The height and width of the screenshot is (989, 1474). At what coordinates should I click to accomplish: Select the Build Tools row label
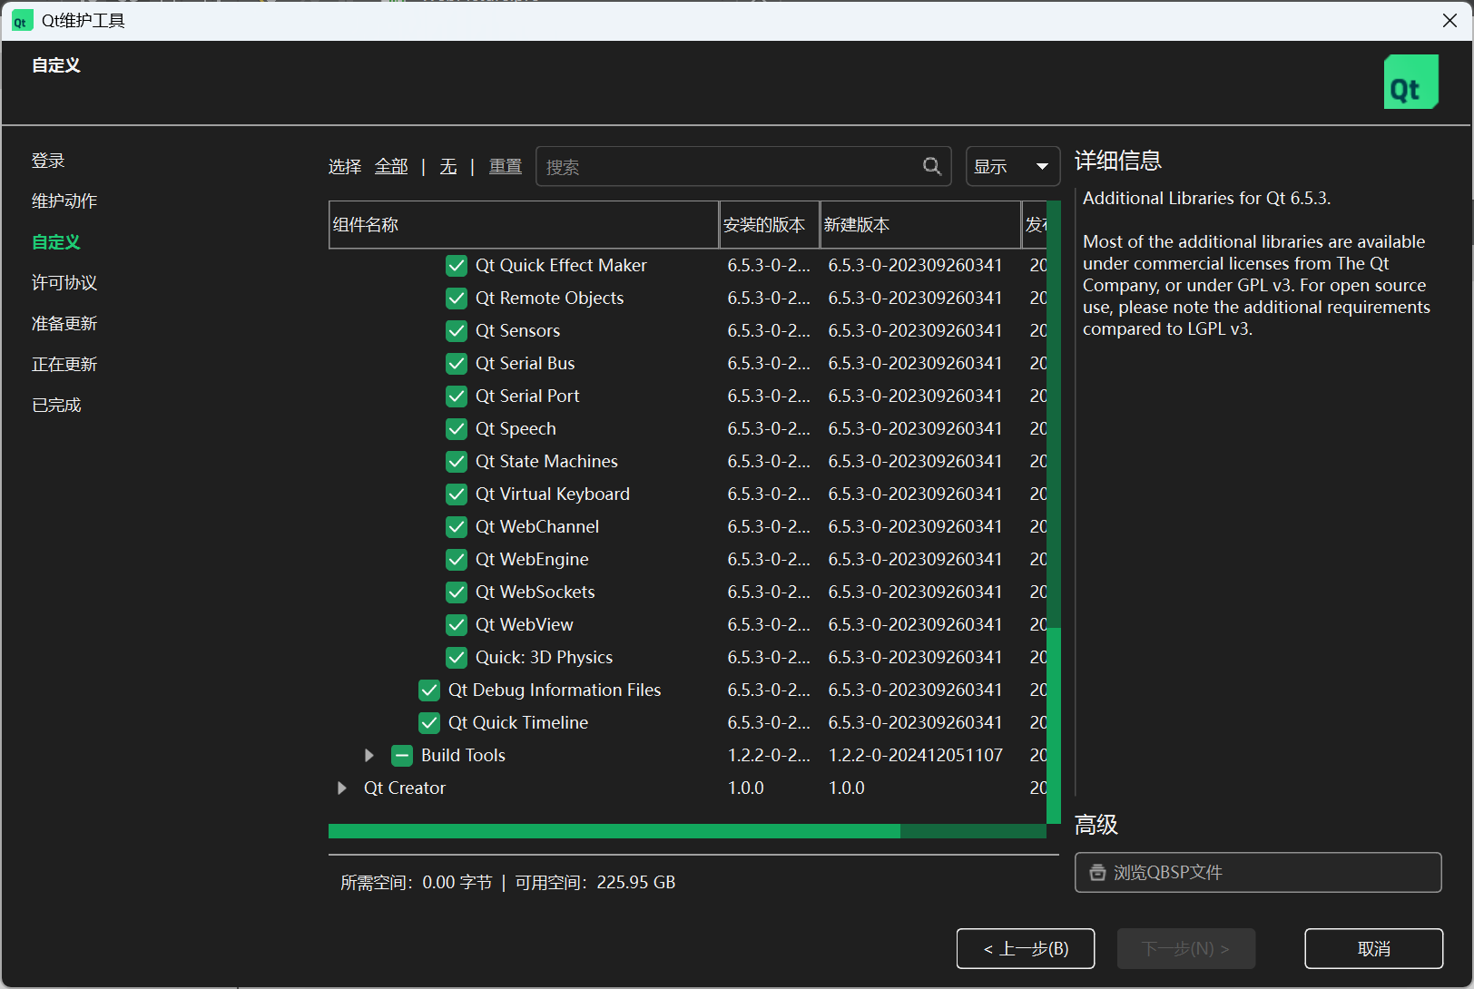pos(463,756)
